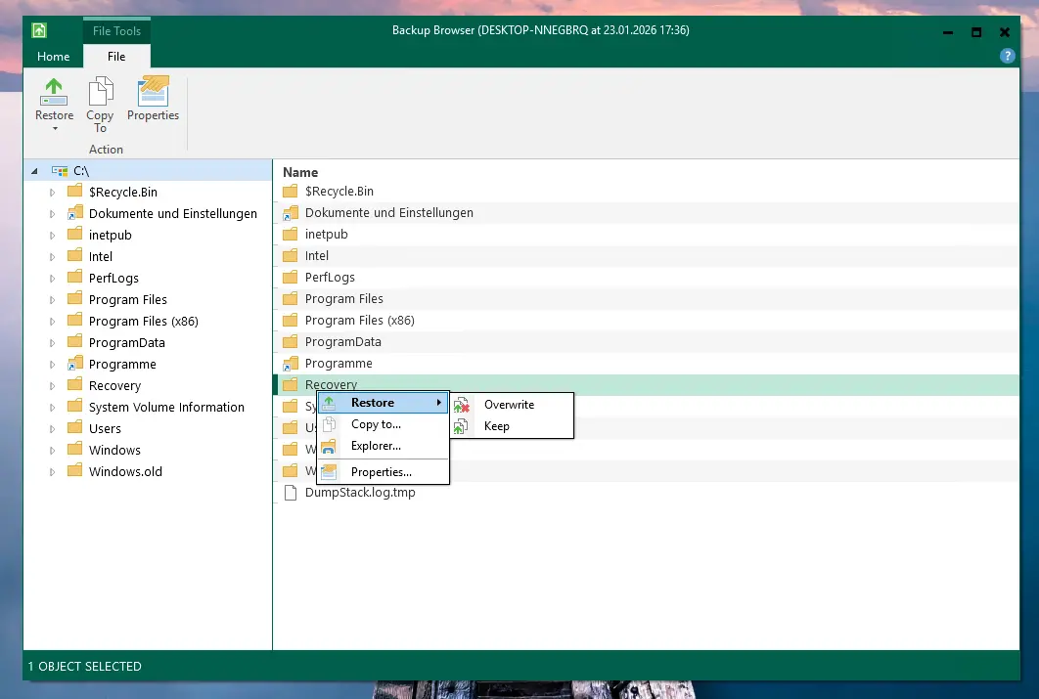Expand the Program Files tree node
This screenshot has width=1039, height=699.
tap(53, 300)
